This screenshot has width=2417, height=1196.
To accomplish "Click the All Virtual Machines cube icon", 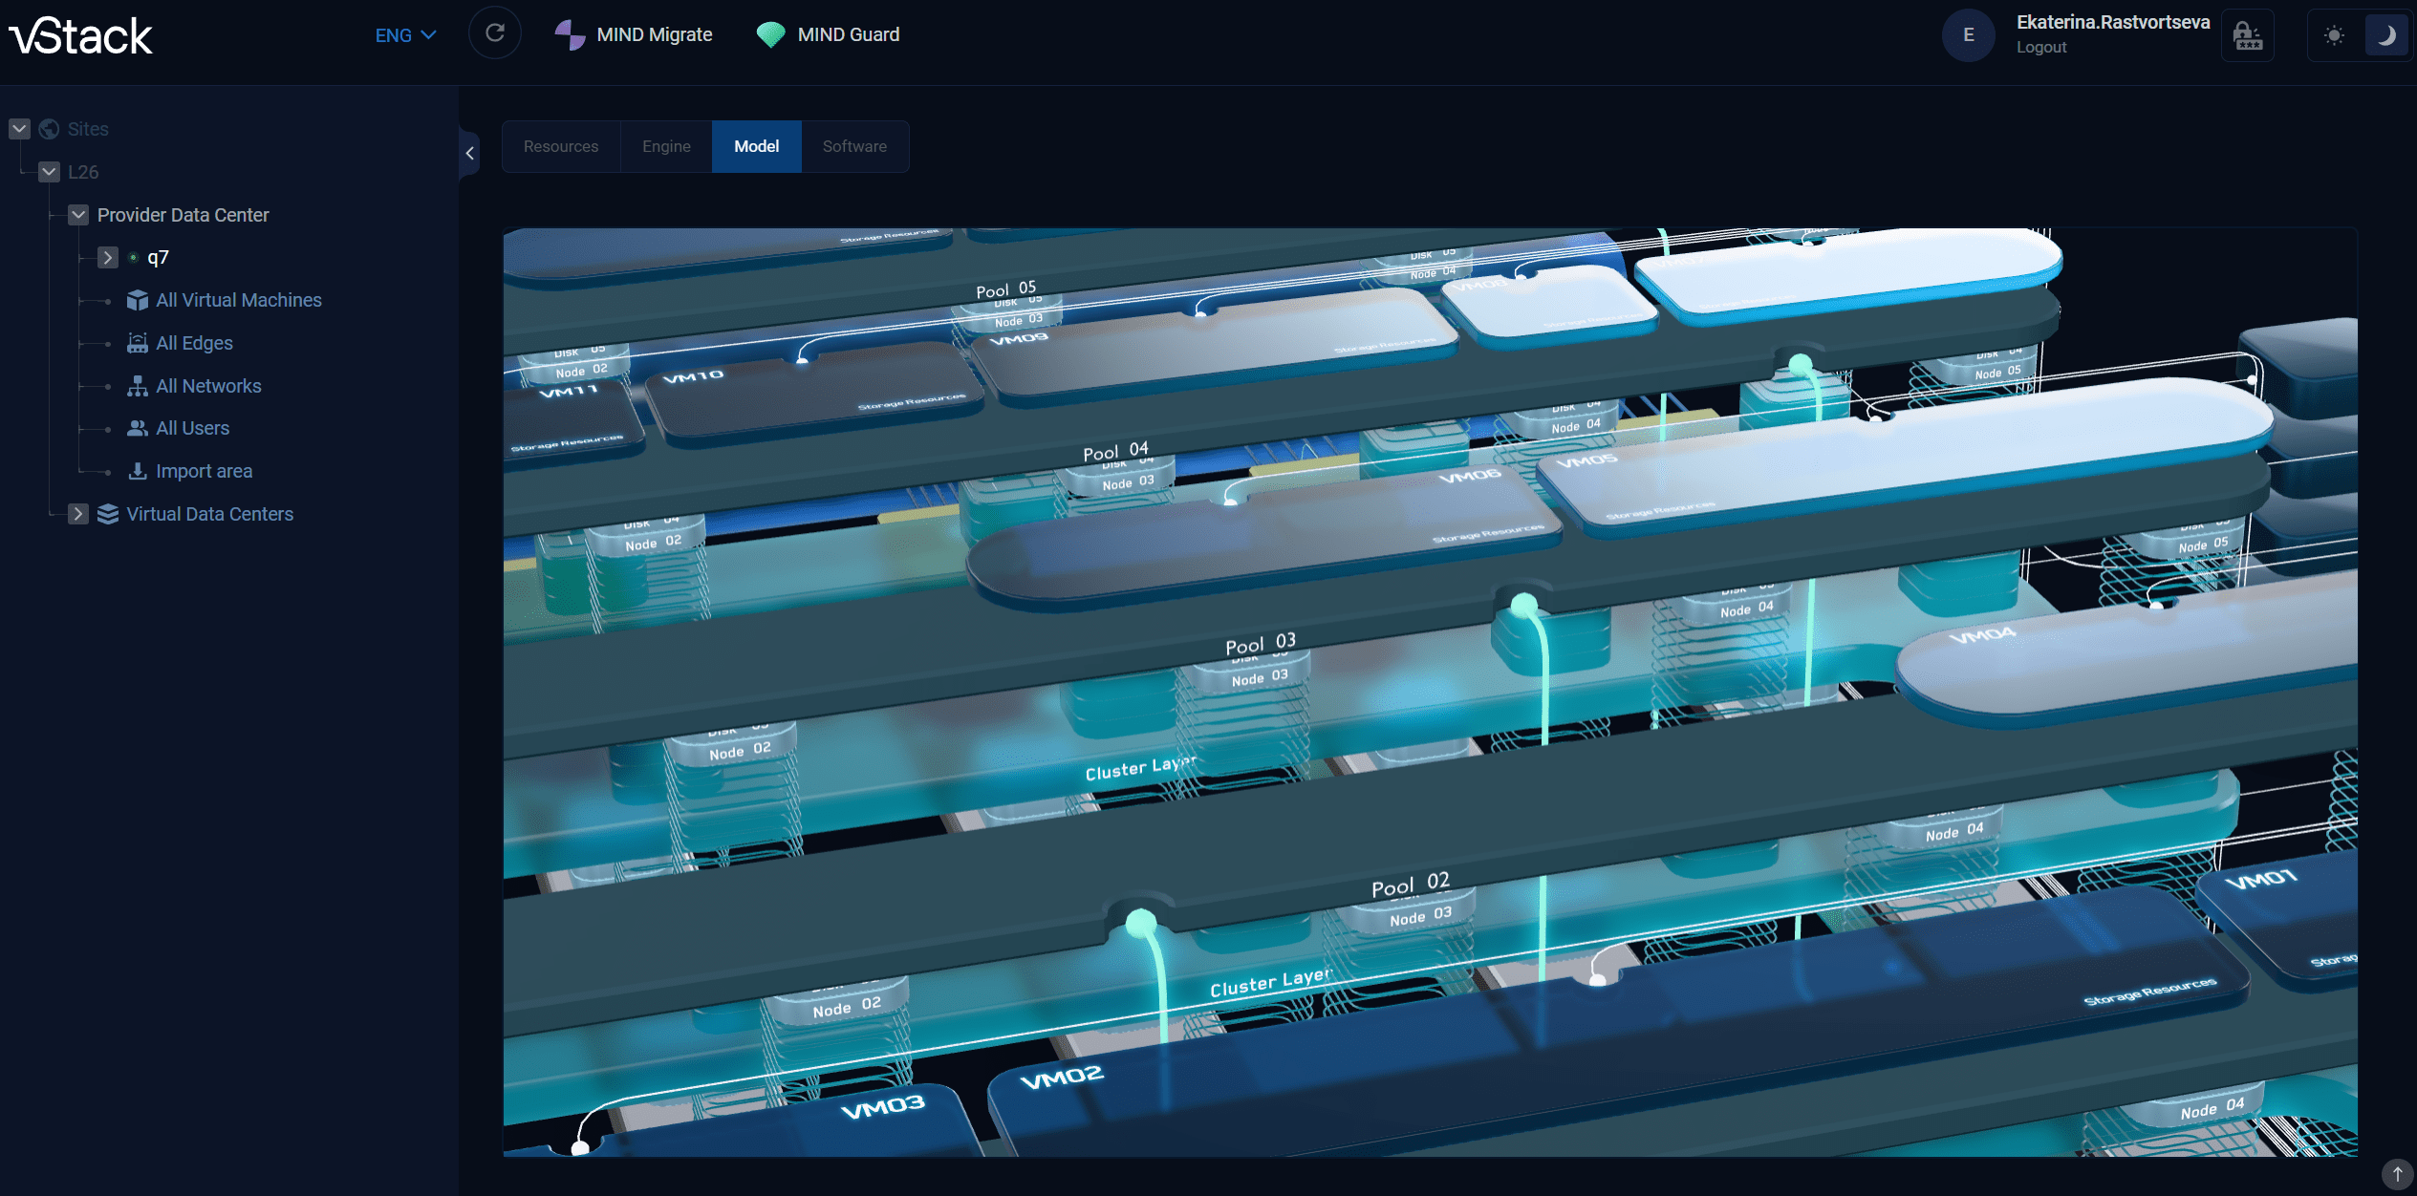I will point(138,300).
